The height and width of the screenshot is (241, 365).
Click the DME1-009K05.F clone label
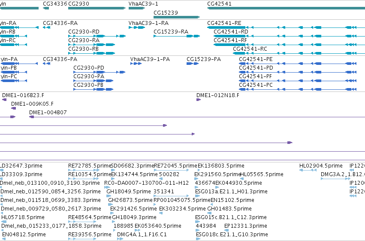[x=32, y=104]
